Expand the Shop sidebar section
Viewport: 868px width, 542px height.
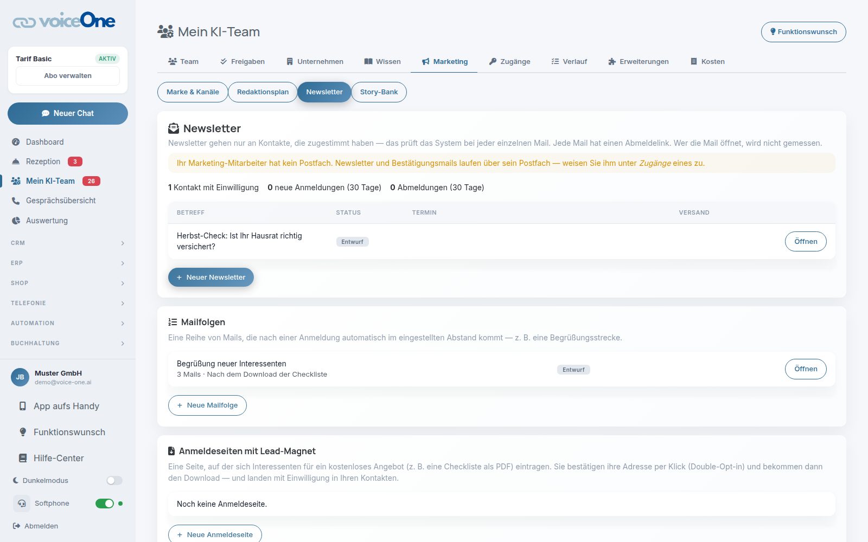click(x=68, y=283)
